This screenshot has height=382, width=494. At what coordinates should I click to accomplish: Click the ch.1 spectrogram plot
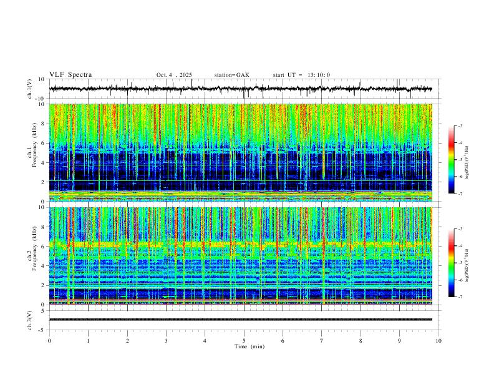pyautogui.click(x=240, y=152)
